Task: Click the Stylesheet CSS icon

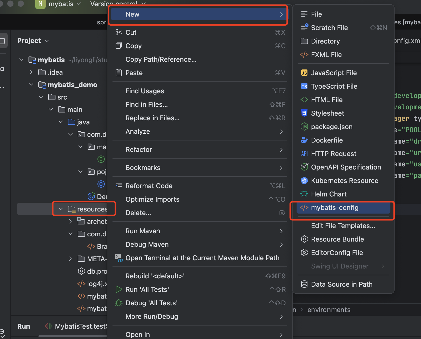Action: [304, 113]
